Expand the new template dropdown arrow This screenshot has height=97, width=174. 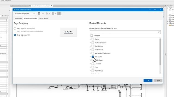click(55, 13)
